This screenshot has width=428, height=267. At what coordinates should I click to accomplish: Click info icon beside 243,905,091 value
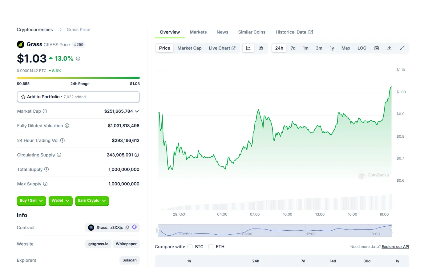(137, 155)
